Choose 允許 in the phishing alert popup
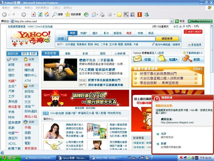This screenshot has height=161, width=214. coord(163,134)
